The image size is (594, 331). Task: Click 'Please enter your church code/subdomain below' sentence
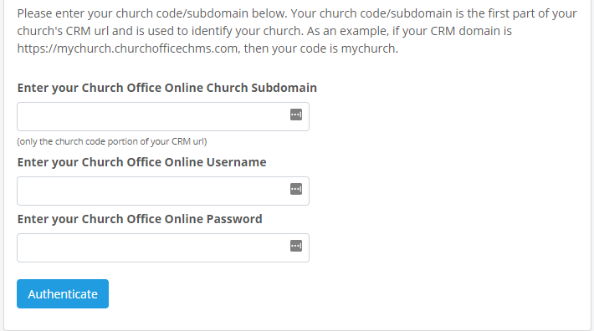coord(152,13)
